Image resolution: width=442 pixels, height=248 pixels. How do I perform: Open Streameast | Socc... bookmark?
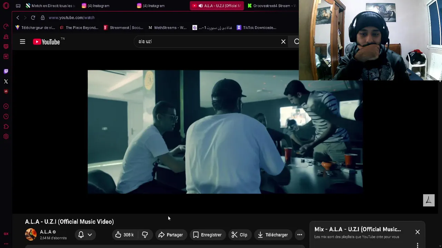point(123,28)
